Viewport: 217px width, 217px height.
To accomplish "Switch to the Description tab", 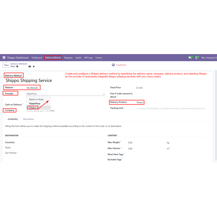I will [x=29, y=119].
